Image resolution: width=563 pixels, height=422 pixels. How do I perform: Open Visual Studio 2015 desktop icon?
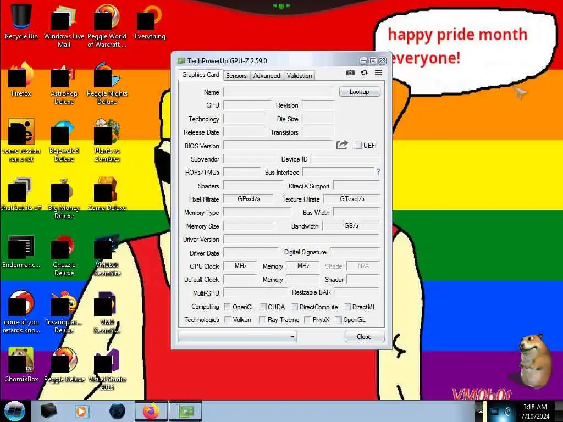coord(107,369)
